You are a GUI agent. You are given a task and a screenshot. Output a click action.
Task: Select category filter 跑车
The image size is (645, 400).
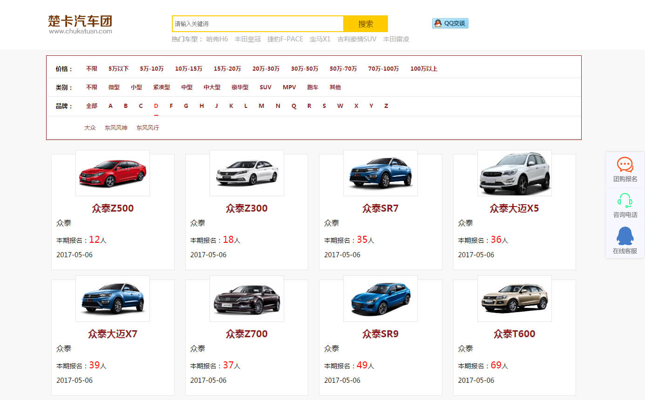click(x=312, y=87)
